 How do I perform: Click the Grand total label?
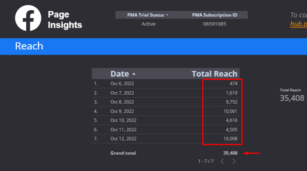123,153
